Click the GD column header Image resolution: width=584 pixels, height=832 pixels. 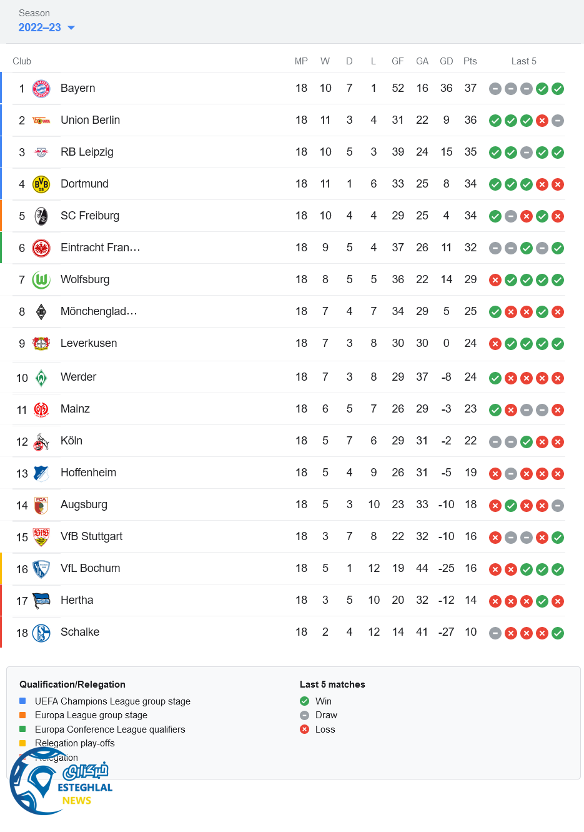[x=446, y=61]
